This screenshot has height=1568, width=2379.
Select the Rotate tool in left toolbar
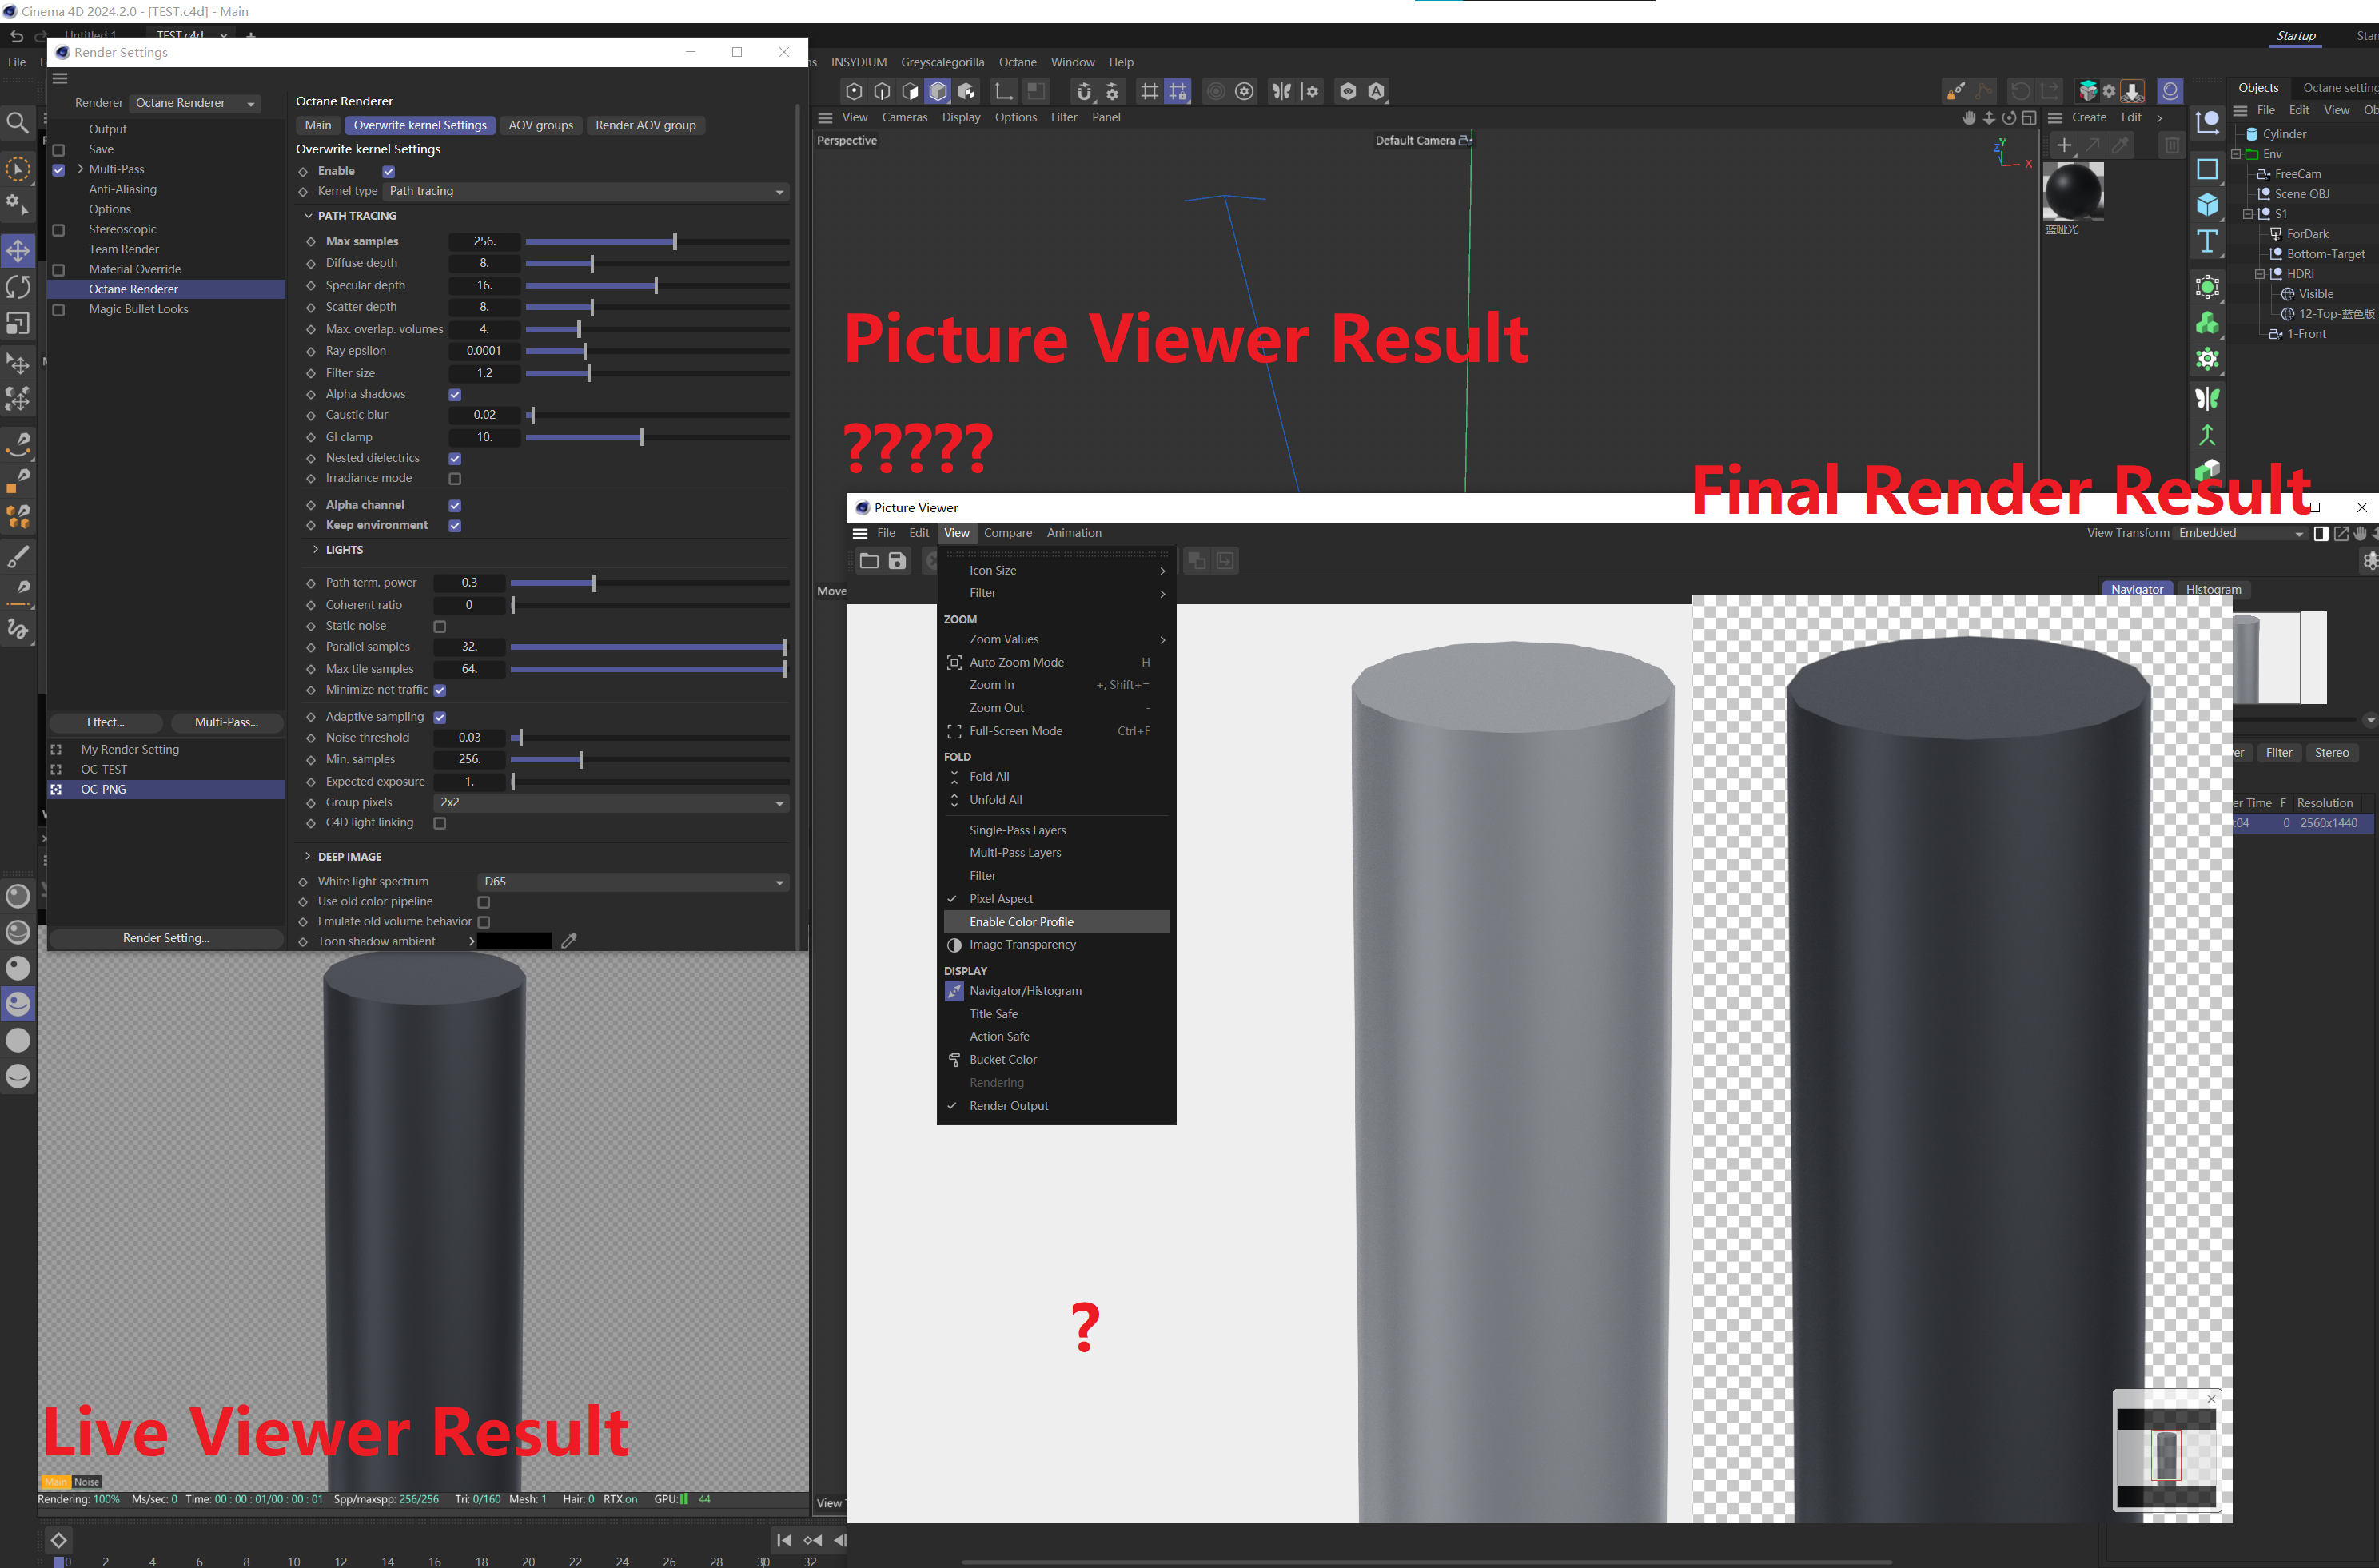[18, 287]
